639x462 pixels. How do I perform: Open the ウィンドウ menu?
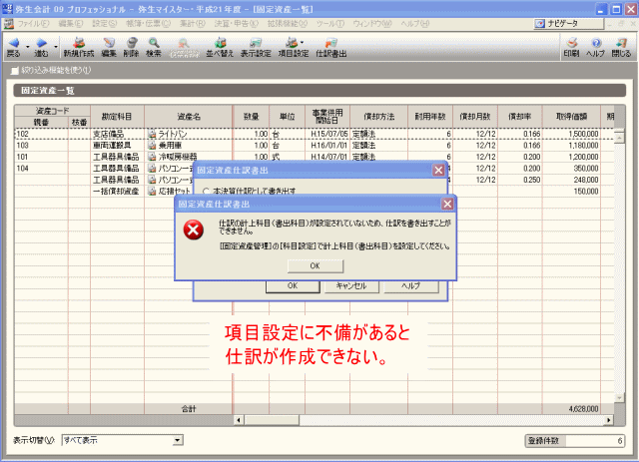pyautogui.click(x=372, y=24)
